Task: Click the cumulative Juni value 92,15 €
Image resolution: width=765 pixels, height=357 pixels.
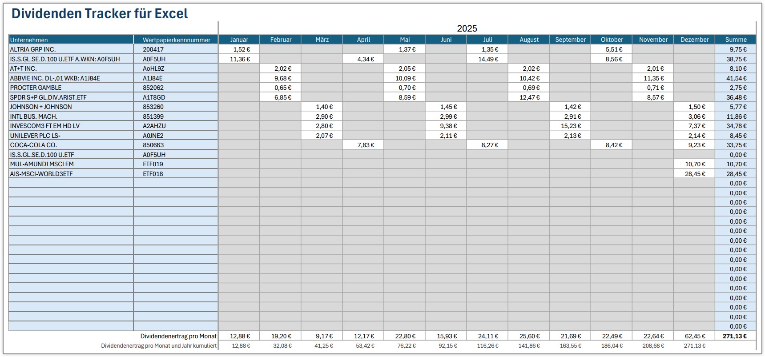Action: [447, 345]
